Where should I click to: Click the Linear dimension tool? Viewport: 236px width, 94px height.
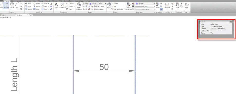[x=69, y=4]
